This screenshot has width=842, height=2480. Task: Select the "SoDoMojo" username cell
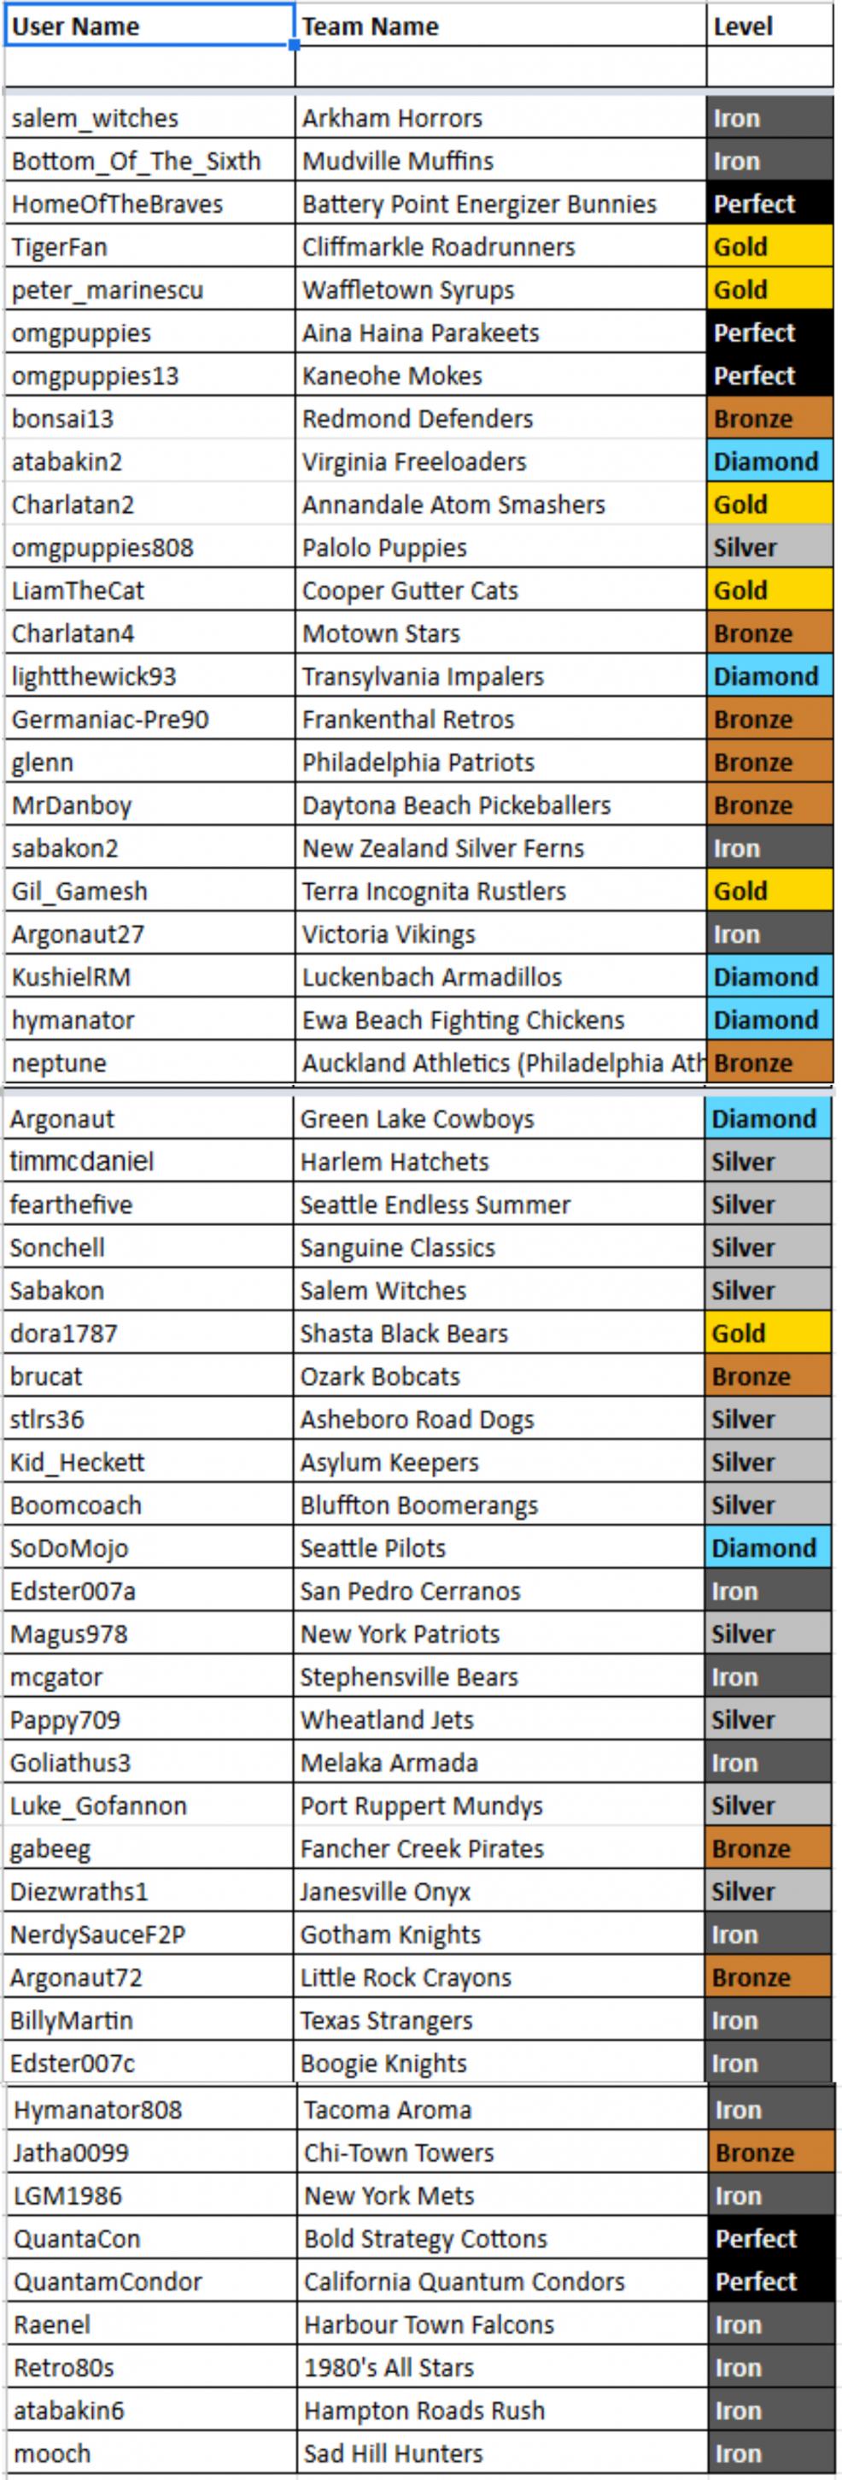147,1548
